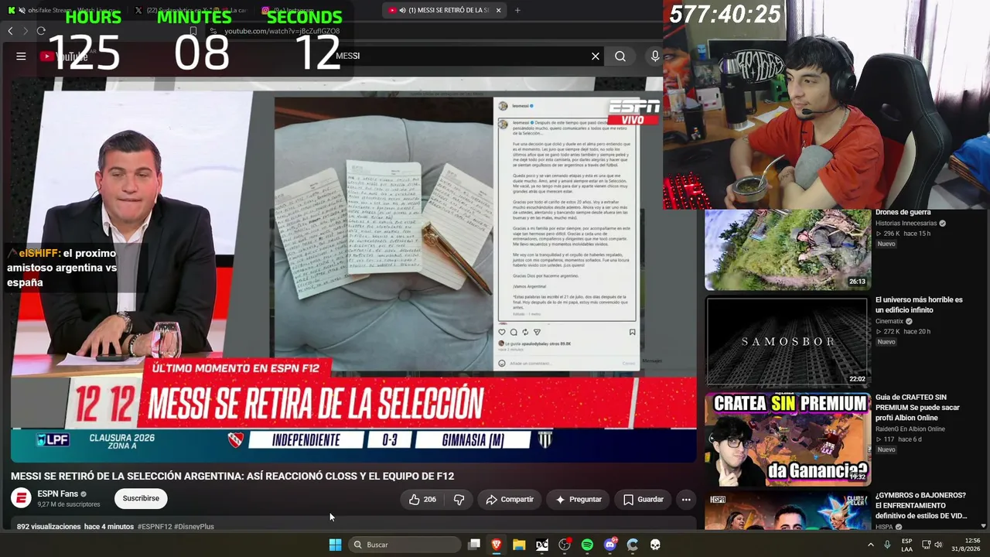The width and height of the screenshot is (990, 557).
Task: Share the video via Compartir button
Action: [x=509, y=499]
